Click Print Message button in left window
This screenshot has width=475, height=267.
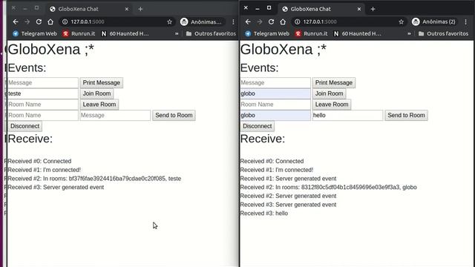point(102,82)
